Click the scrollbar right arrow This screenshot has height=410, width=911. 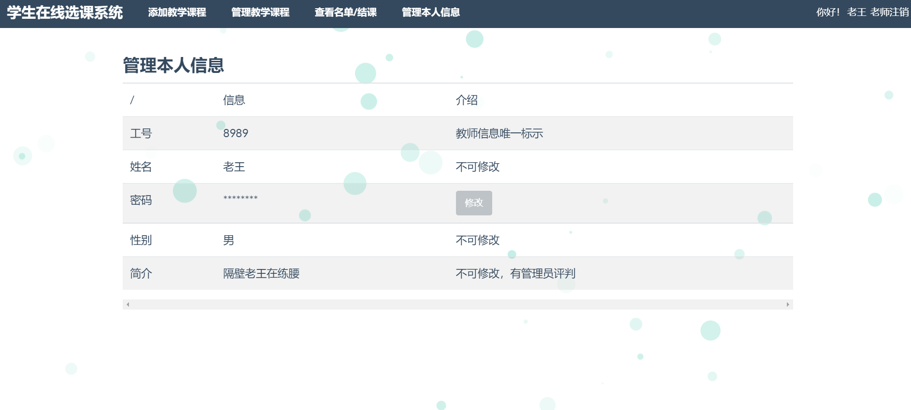[x=788, y=305]
